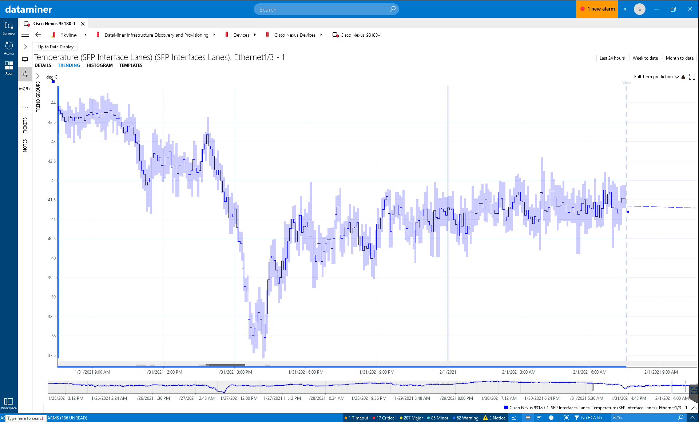Viewport: 699px width, 422px height.
Task: Click the prediction warning triangle icon
Action: click(x=683, y=77)
